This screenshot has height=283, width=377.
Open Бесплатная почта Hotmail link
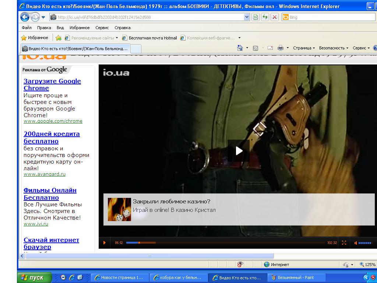point(149,38)
